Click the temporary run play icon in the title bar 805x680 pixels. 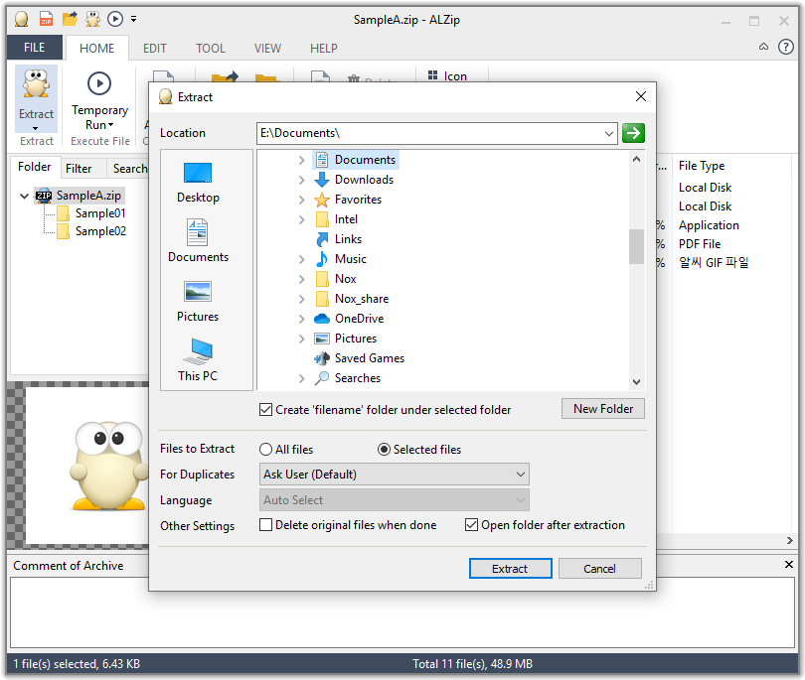click(x=115, y=20)
